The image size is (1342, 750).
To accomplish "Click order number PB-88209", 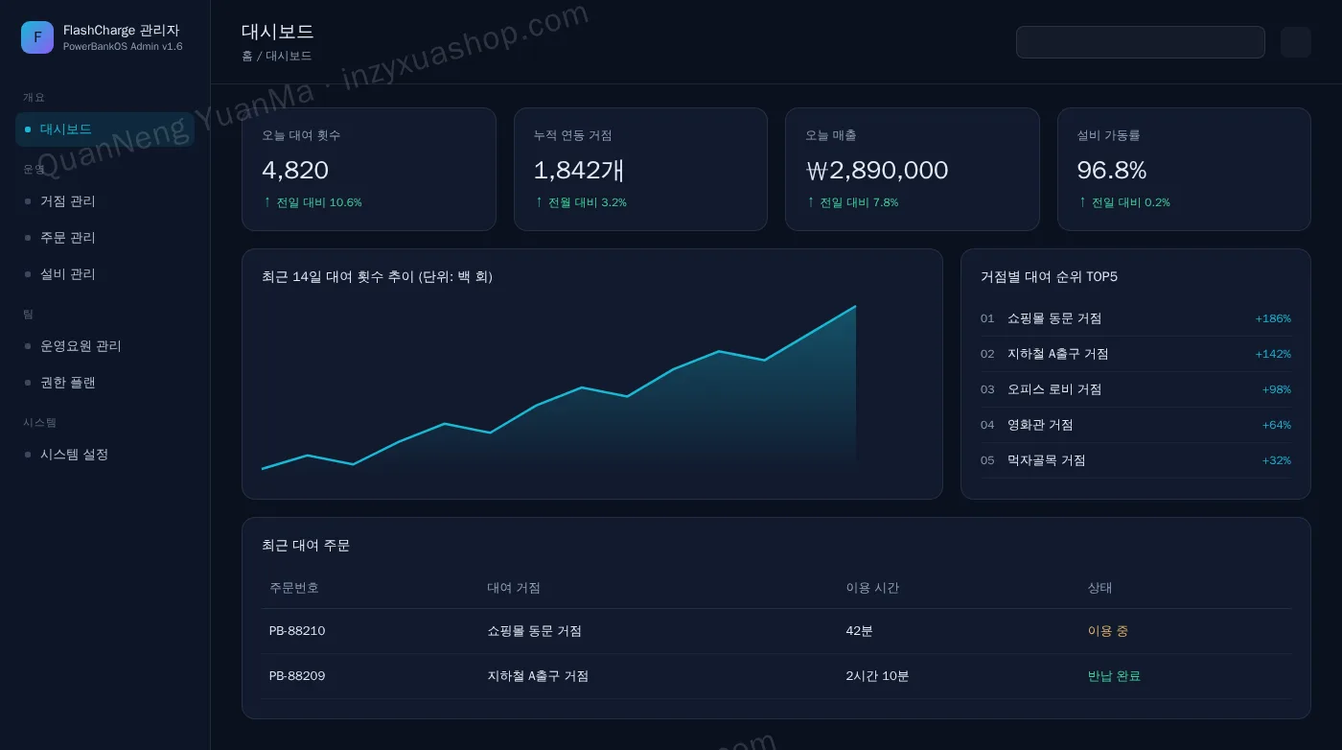I will [x=297, y=676].
